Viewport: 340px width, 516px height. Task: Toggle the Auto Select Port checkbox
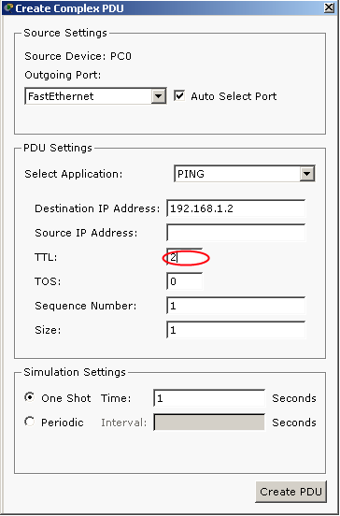[179, 96]
